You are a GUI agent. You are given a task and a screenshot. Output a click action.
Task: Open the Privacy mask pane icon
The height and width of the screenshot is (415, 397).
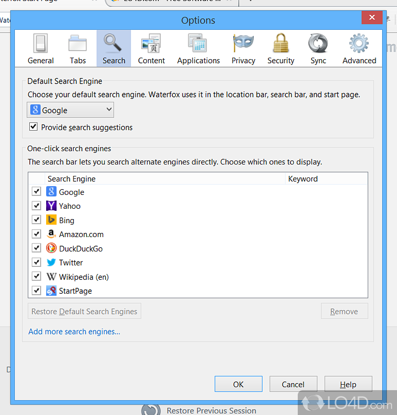click(243, 43)
